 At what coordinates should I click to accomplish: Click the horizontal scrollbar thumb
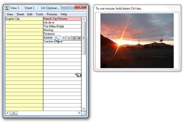[14, 113]
